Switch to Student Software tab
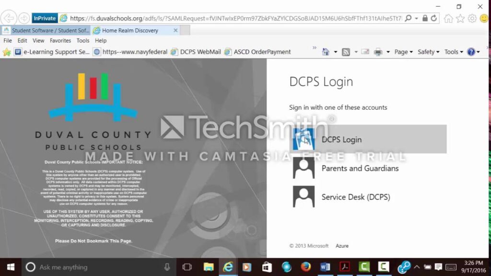Viewport: 491px width, 276px height. click(46, 30)
